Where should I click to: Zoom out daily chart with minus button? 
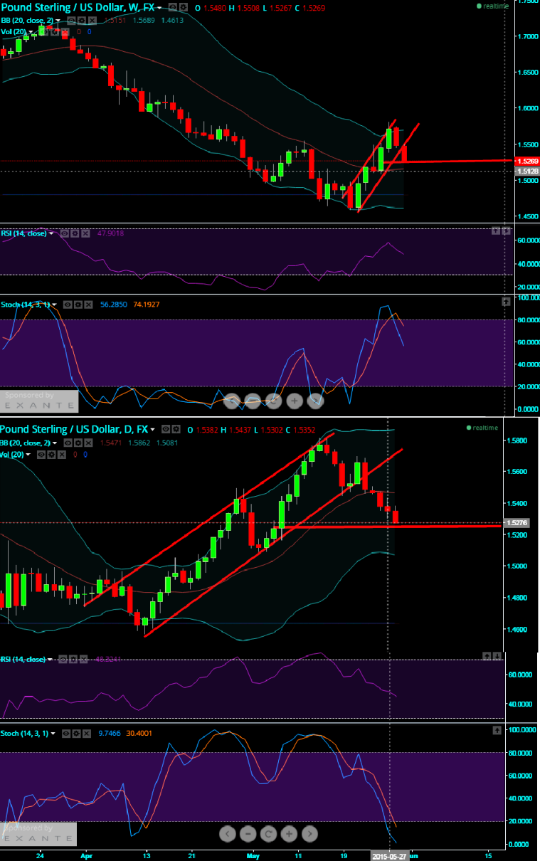[248, 833]
